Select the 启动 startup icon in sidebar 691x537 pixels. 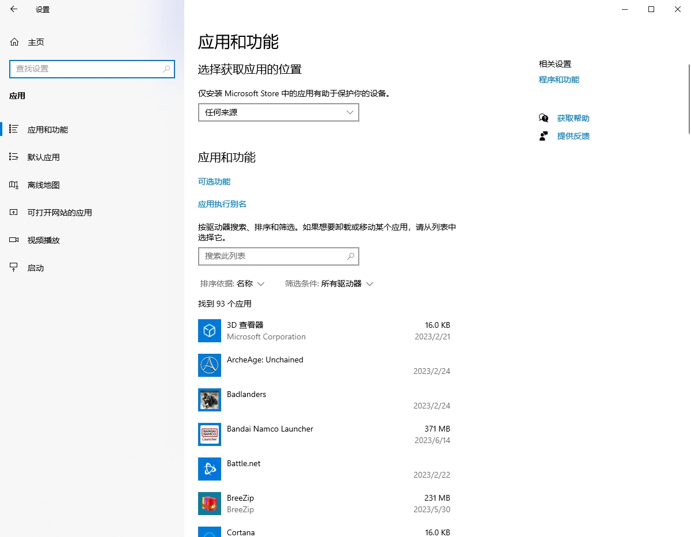click(13, 267)
